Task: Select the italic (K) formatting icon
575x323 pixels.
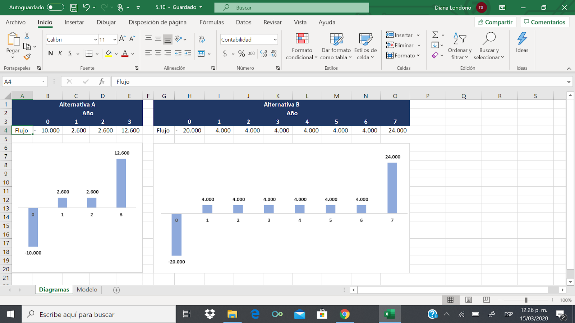Action: [60, 53]
